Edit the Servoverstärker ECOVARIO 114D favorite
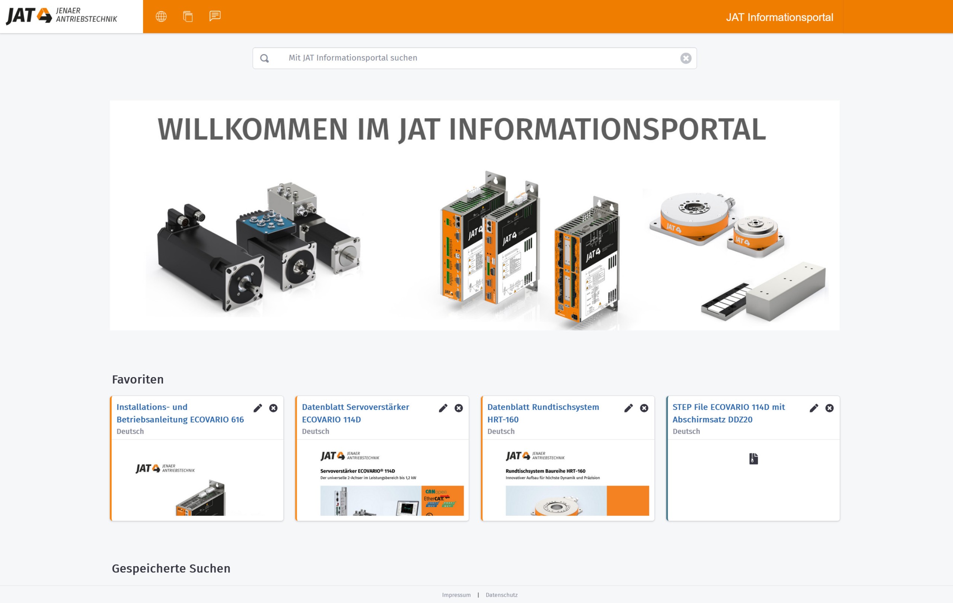Screen dimensions: 953x603 [443, 408]
